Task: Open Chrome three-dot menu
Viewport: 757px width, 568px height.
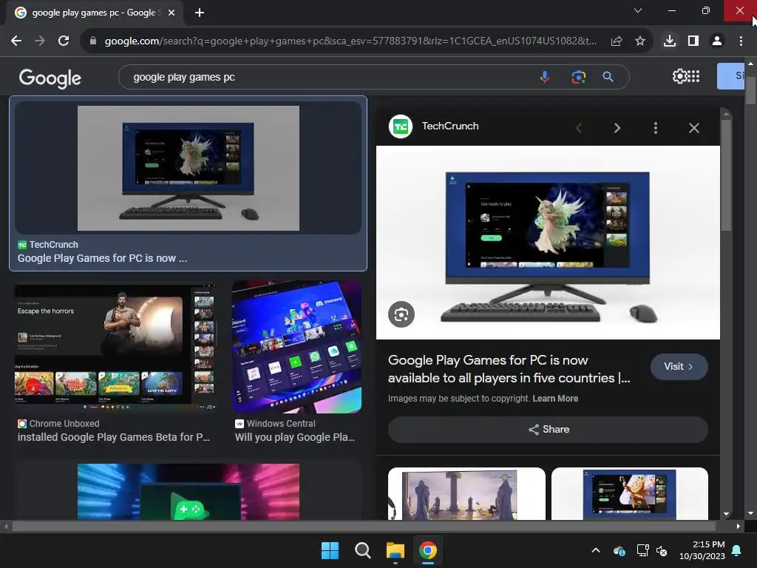Action: 741,41
